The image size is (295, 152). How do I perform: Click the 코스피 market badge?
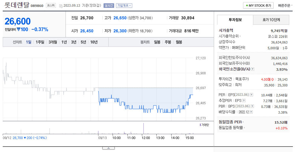(51, 5)
